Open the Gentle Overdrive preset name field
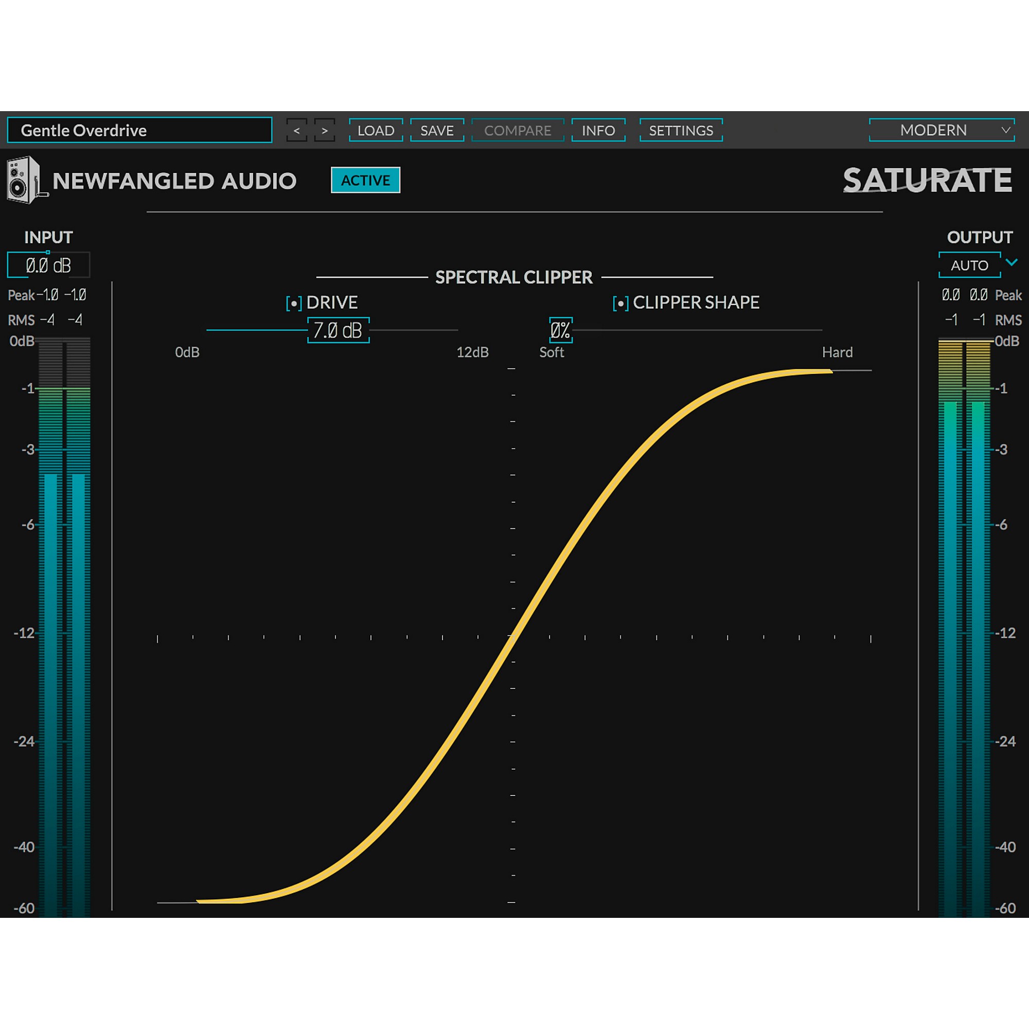Viewport: 1029px width, 1029px height. 139,130
